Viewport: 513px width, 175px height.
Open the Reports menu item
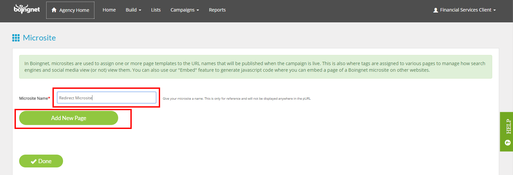(217, 10)
